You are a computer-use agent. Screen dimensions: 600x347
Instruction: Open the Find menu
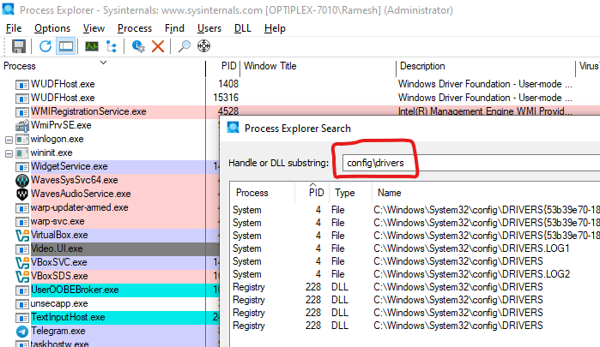coord(174,28)
